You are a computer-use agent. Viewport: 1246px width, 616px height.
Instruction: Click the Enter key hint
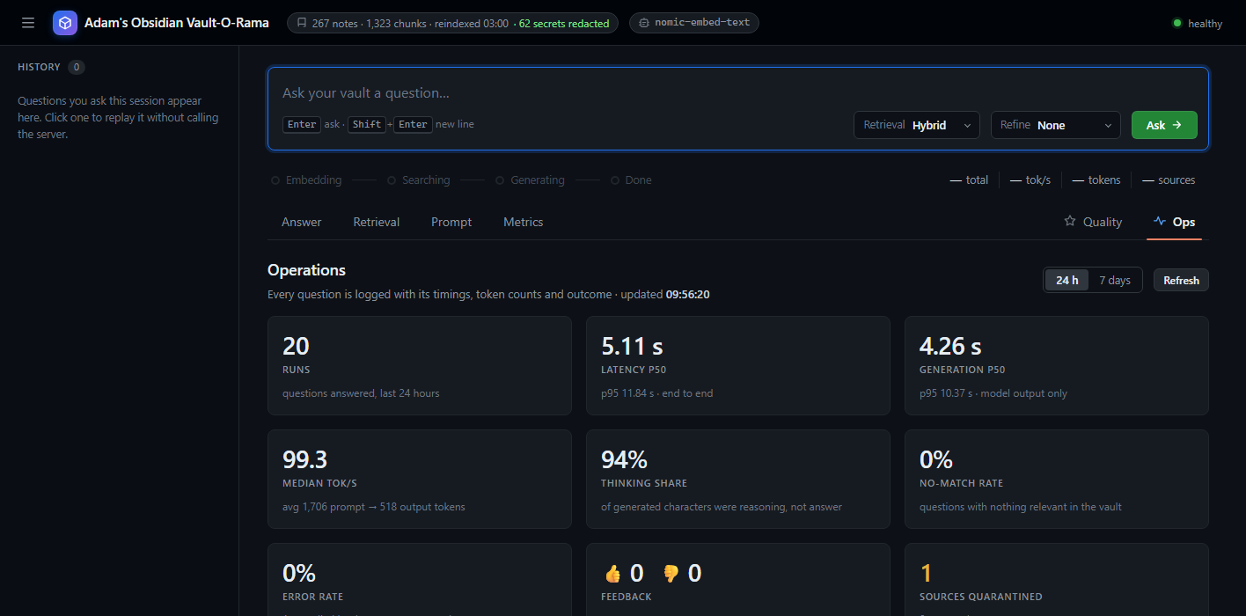click(302, 124)
